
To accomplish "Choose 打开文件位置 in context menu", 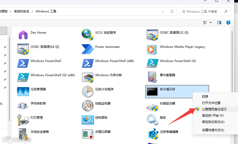I will [211, 103].
